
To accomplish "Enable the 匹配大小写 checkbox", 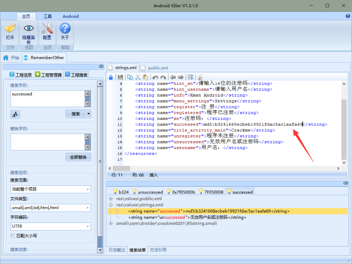I will [x=13, y=236].
